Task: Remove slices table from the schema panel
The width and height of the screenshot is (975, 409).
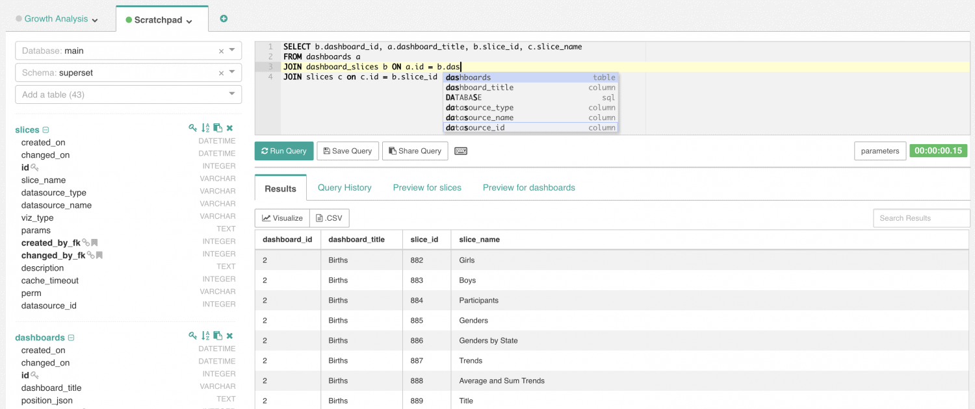Action: pos(229,129)
